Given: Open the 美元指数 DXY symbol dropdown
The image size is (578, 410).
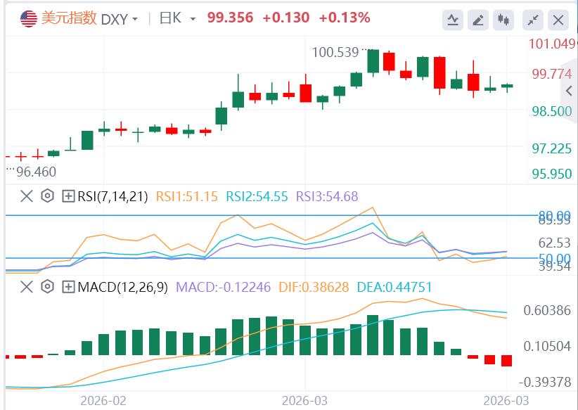Looking at the screenshot, I should click(x=135, y=19).
